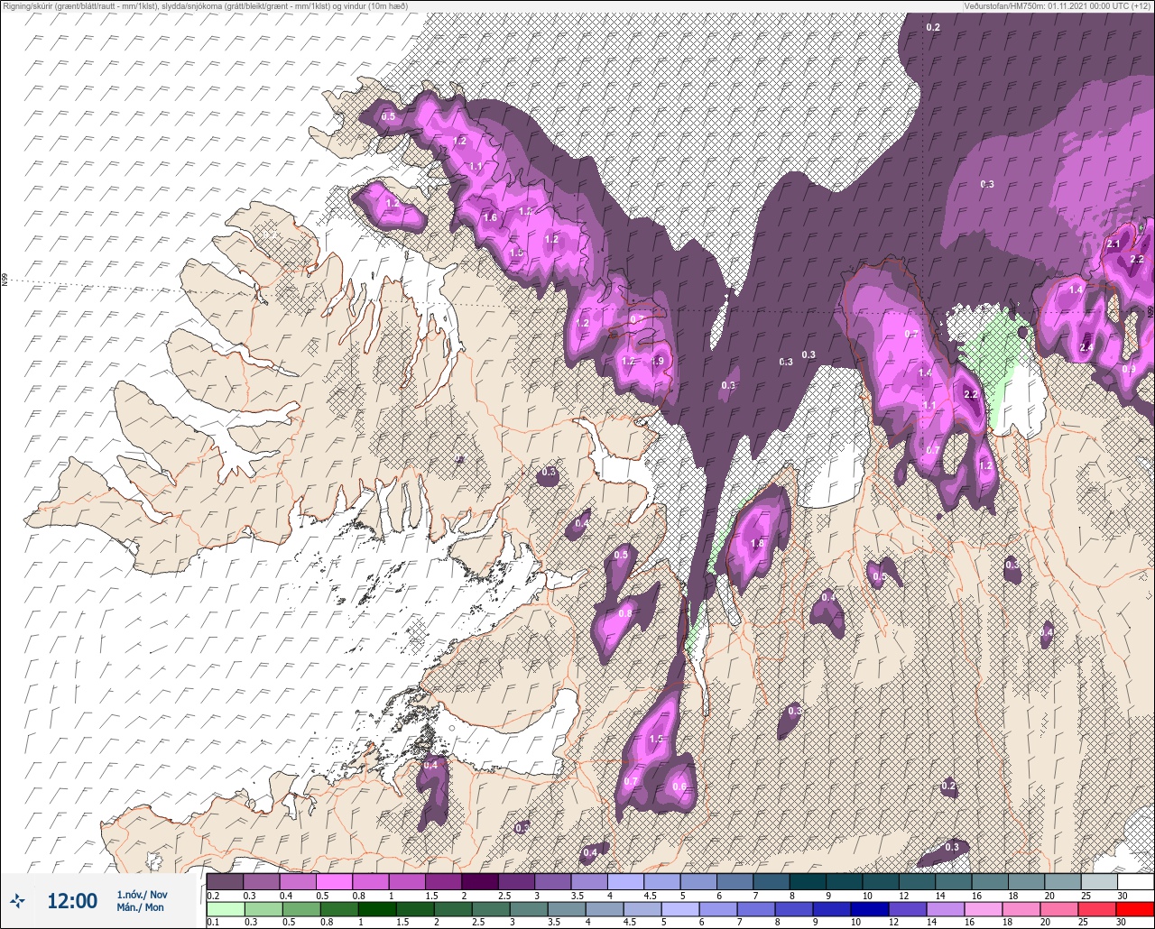Click the Veðurstofan star logo icon
The image size is (1155, 929).
pyautogui.click(x=18, y=900)
